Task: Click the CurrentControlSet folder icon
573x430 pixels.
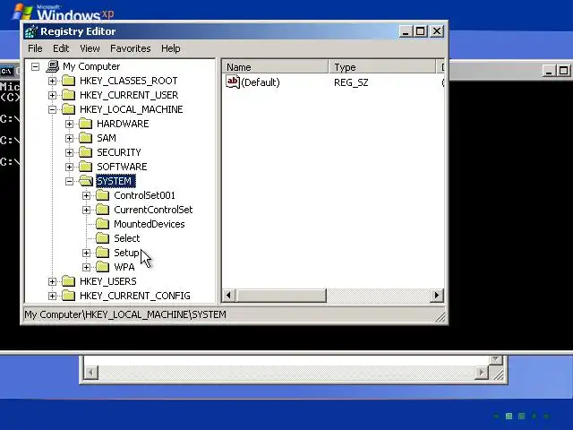Action: [x=103, y=210]
